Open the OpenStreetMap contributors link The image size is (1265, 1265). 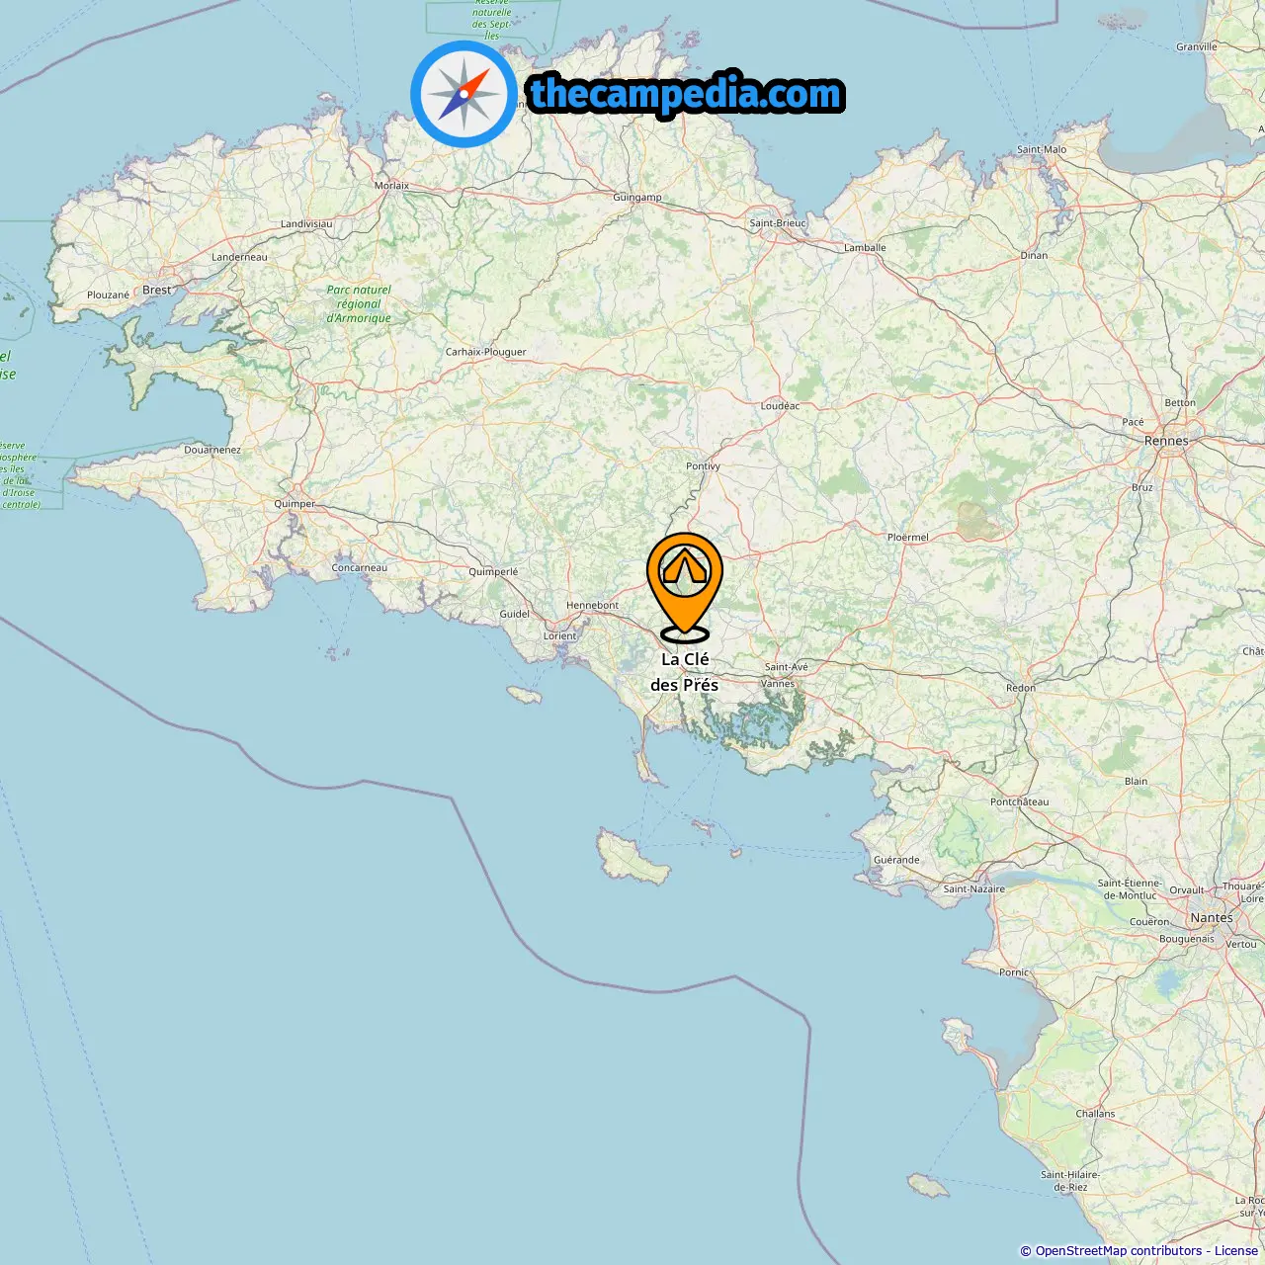[x=1118, y=1251]
